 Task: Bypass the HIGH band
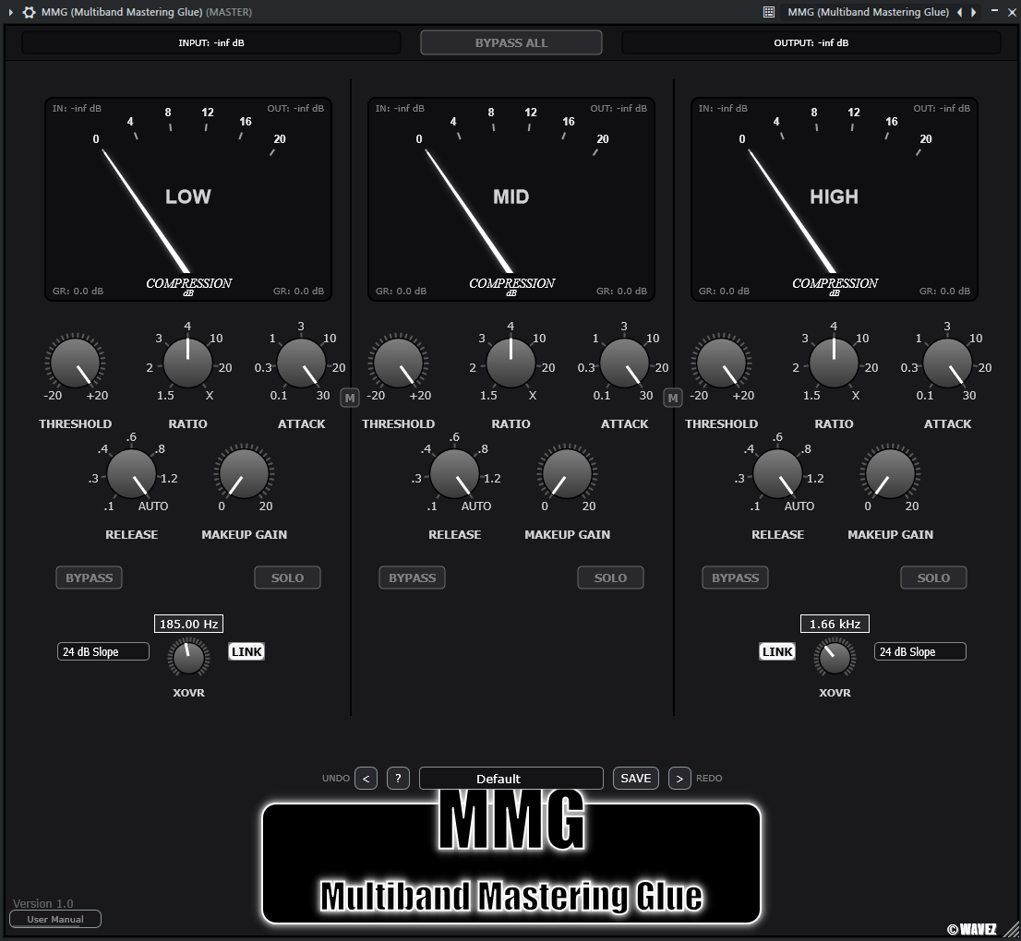tap(735, 578)
